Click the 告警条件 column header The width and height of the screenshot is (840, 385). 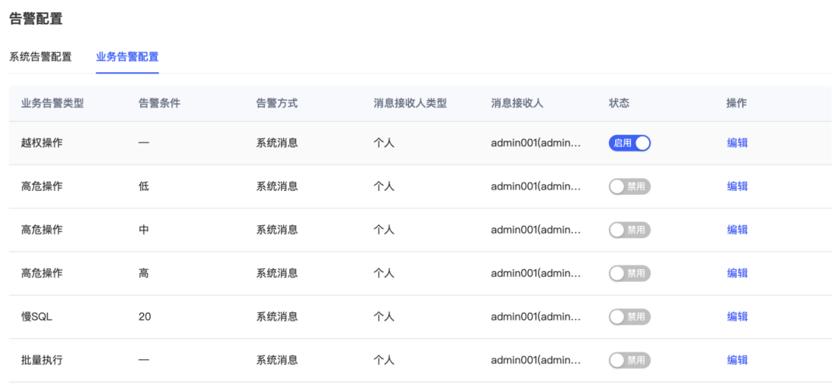click(159, 103)
